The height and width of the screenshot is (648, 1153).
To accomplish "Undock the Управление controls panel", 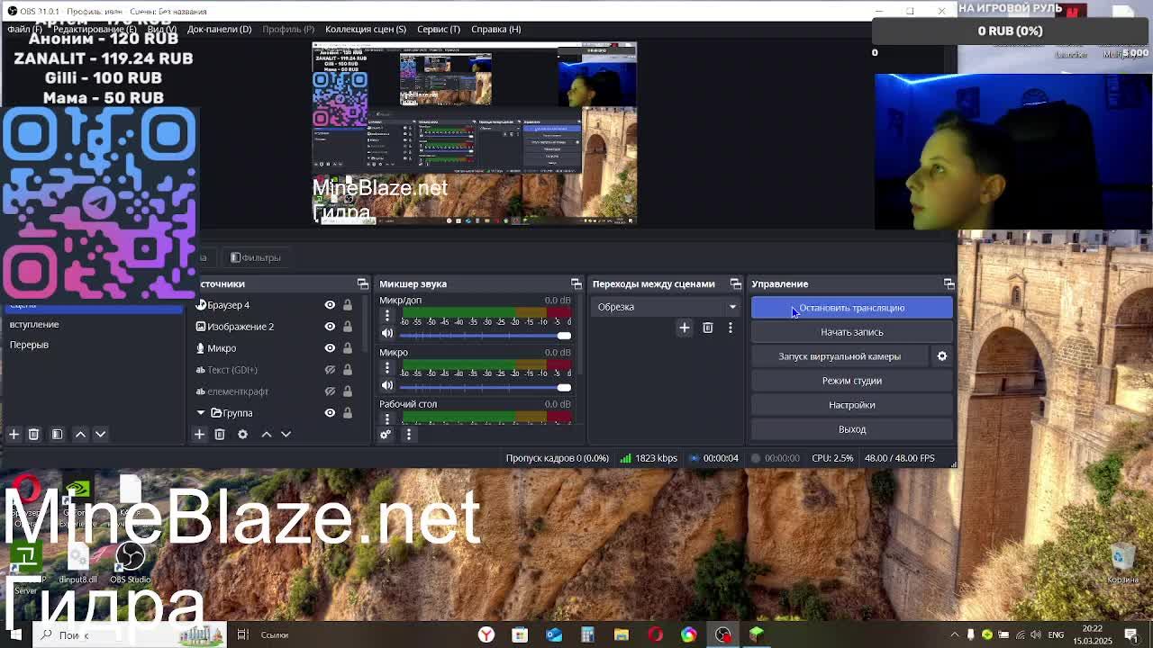I will 949,283.
